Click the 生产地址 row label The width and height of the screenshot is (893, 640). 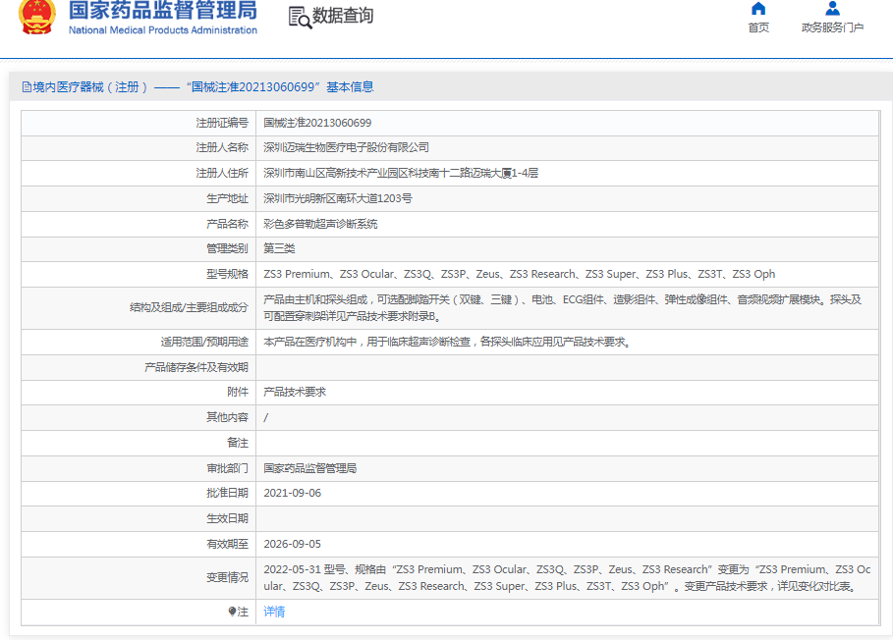tap(227, 198)
